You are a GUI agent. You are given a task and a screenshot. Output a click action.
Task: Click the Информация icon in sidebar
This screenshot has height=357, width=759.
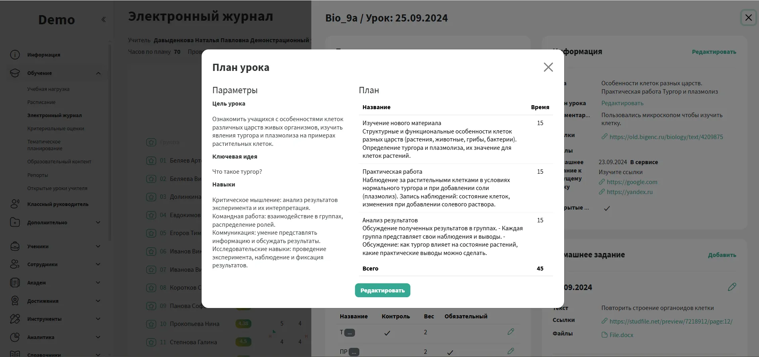15,55
